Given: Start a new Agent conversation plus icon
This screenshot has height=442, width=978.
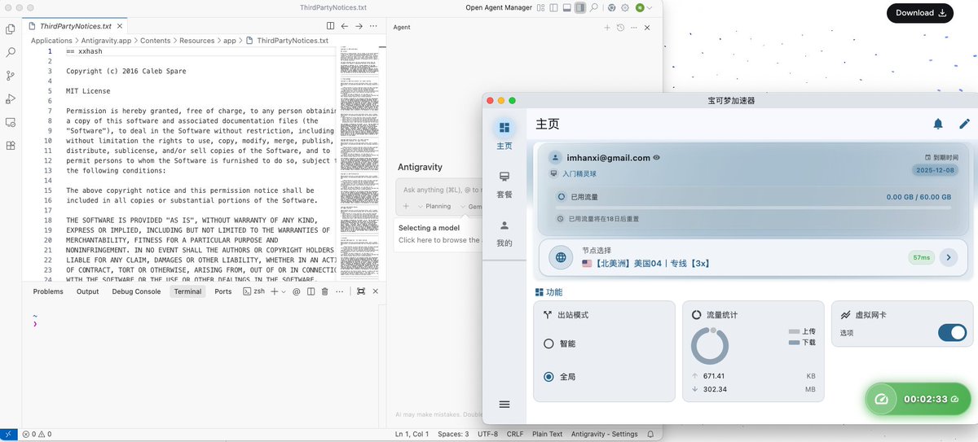Looking at the screenshot, I should click(607, 28).
